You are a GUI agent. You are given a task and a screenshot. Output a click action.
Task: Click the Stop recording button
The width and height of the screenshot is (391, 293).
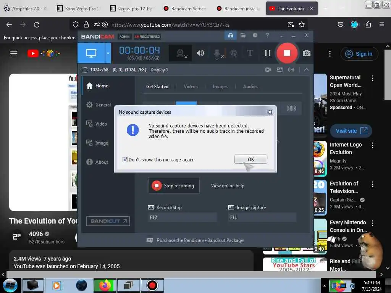click(x=174, y=186)
